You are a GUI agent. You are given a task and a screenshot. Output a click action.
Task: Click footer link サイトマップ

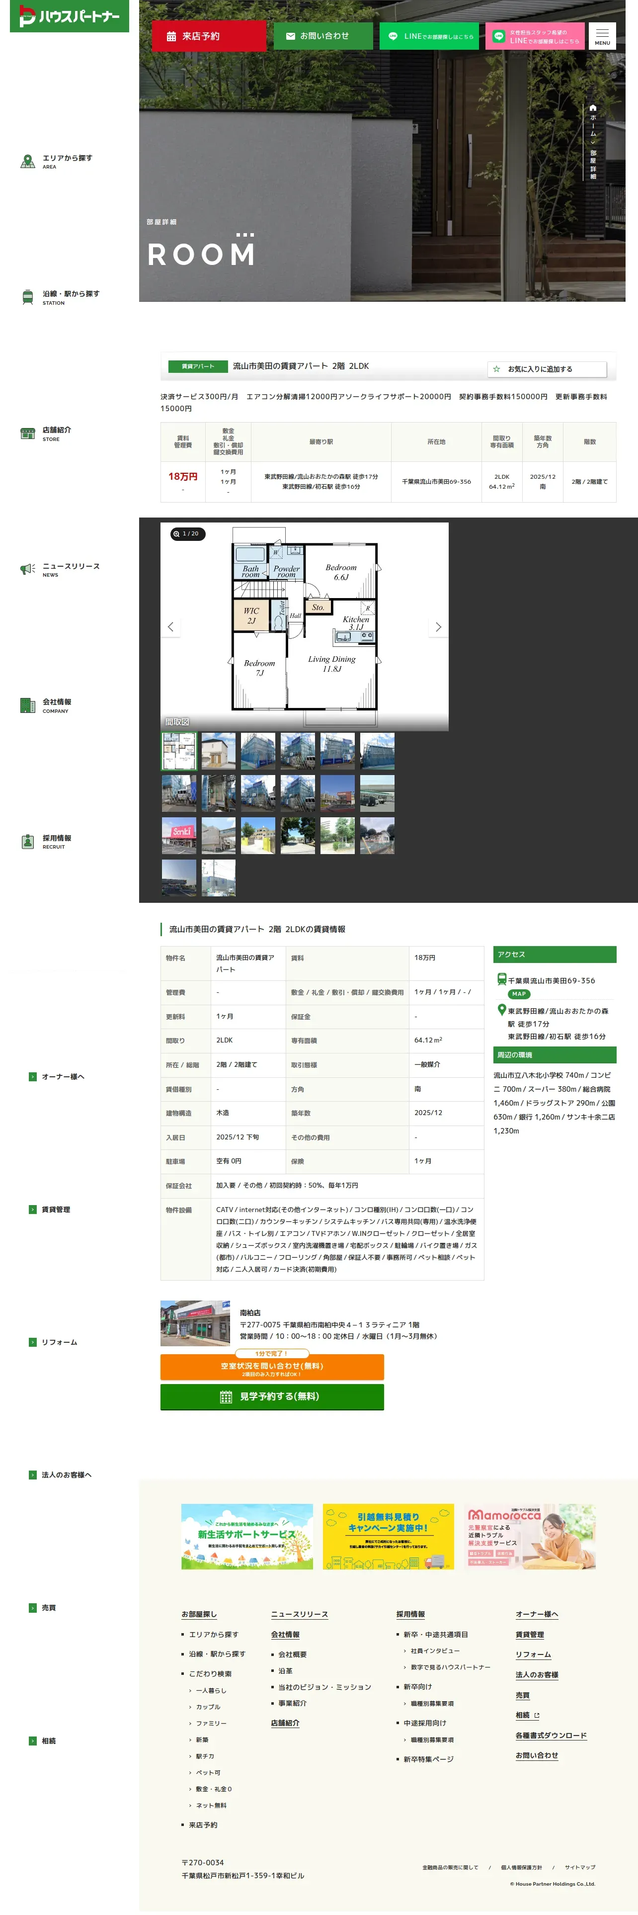coord(580,1867)
